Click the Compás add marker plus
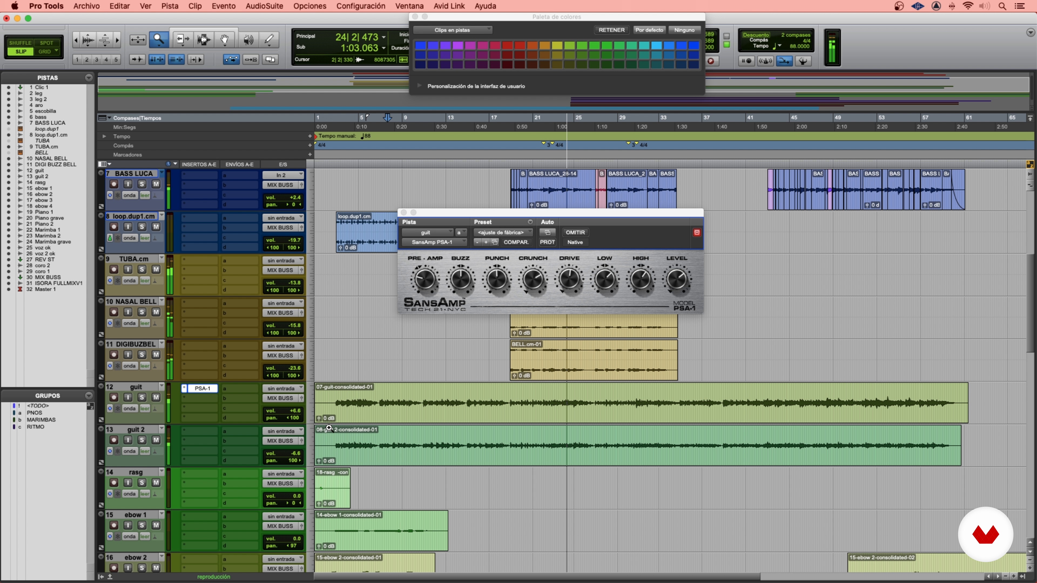Viewport: 1037px width, 583px height. (x=309, y=145)
